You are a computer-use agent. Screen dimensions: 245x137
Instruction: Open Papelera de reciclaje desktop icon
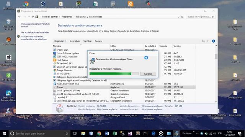[8, 24]
